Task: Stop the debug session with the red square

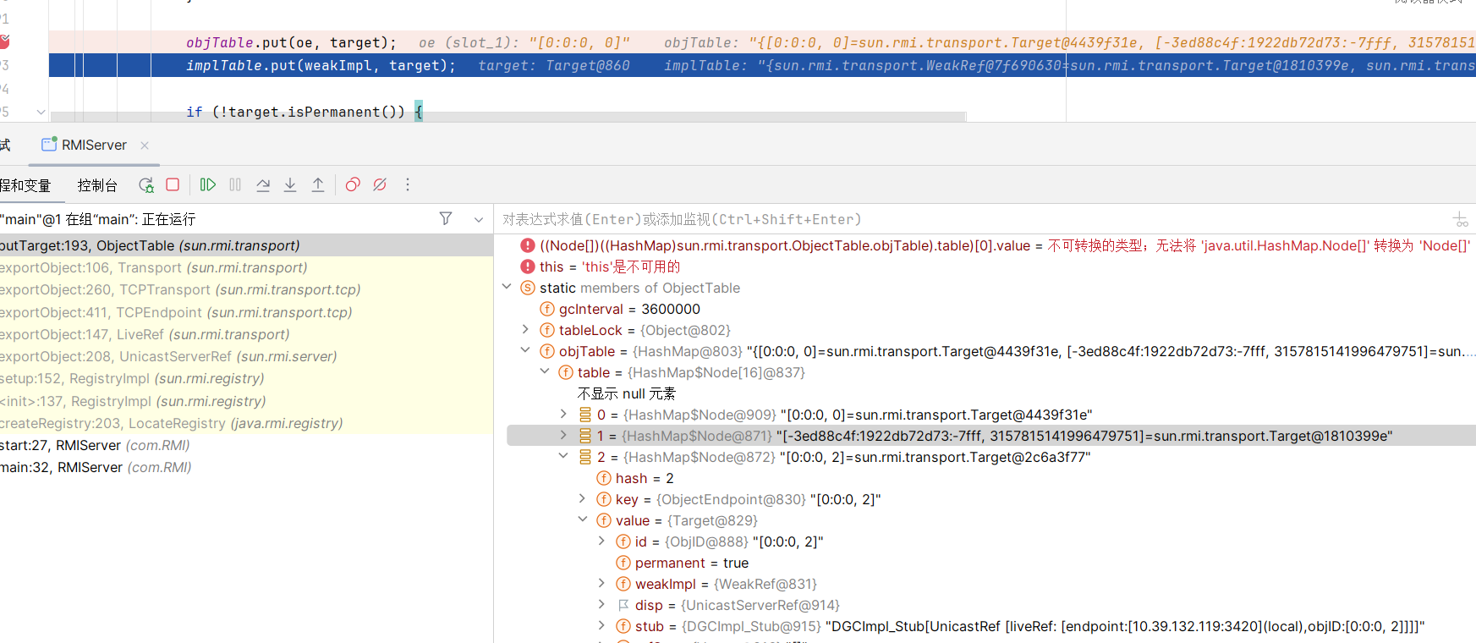Action: click(x=173, y=184)
